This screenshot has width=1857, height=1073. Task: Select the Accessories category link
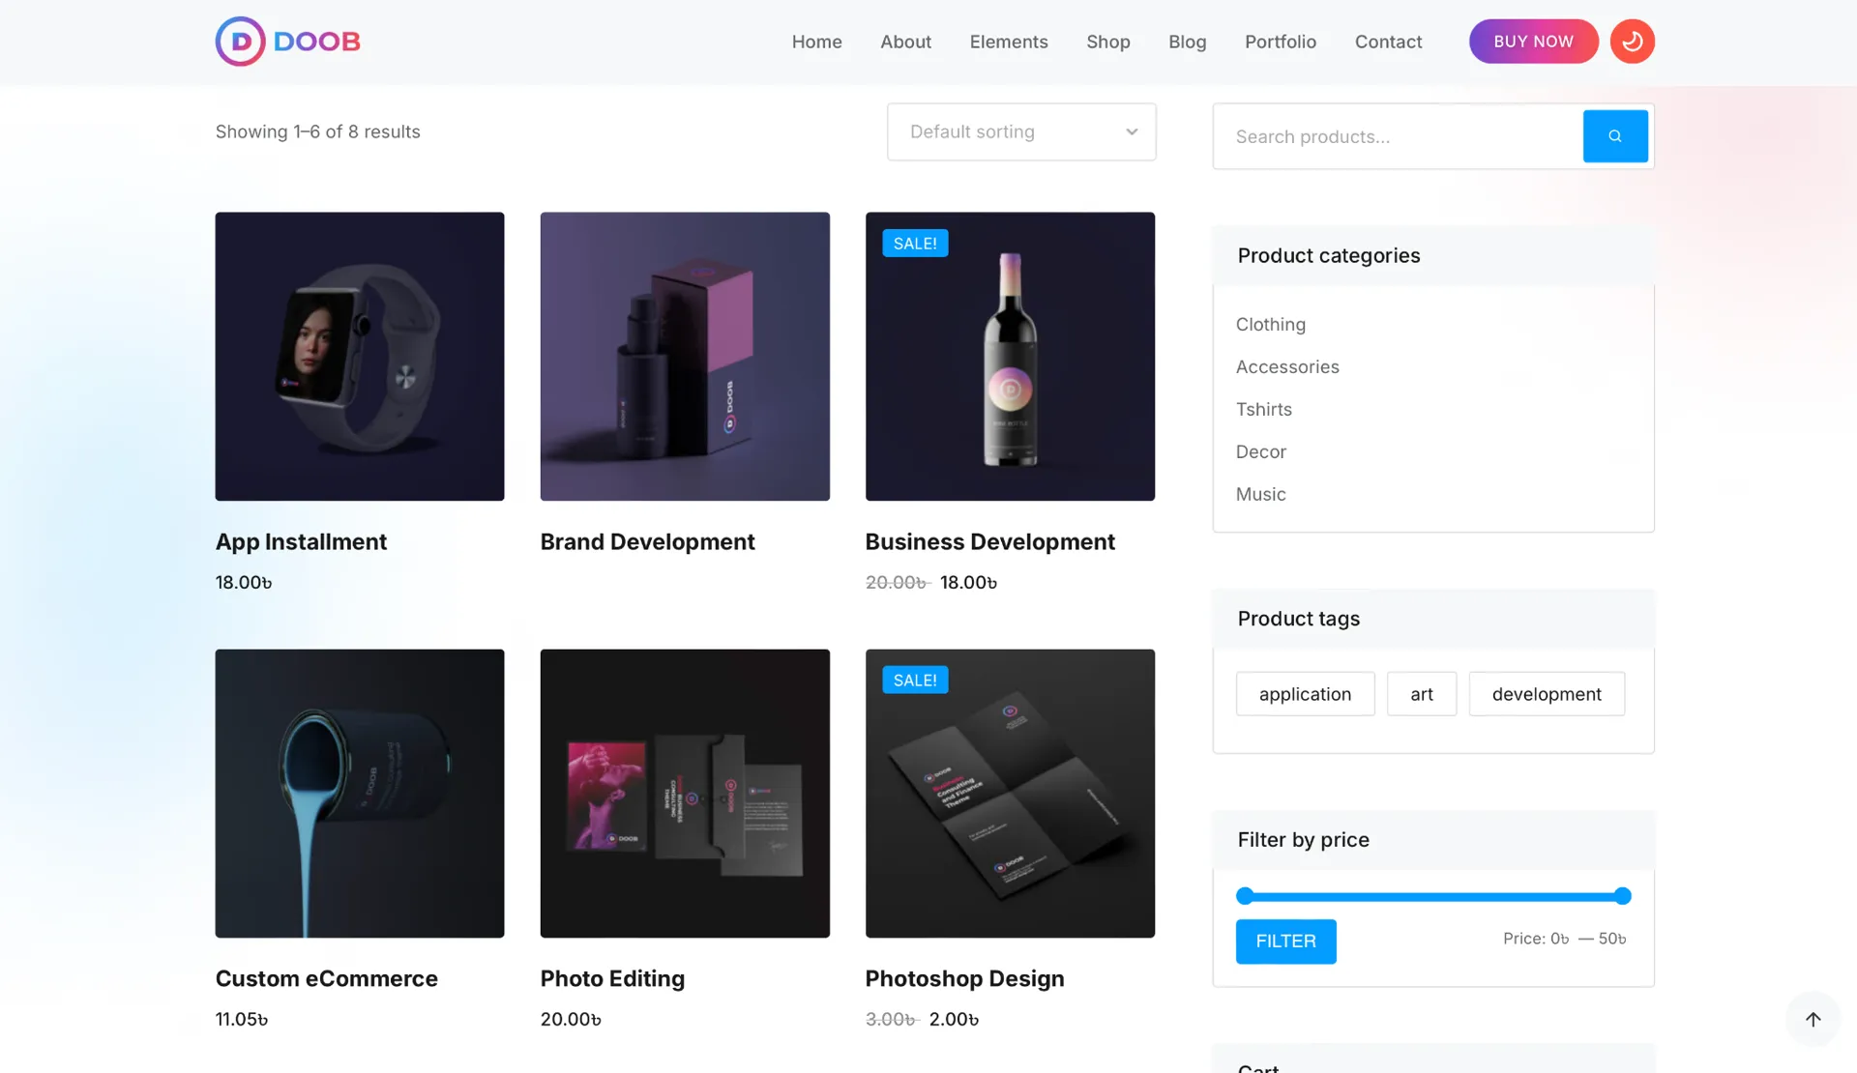tap(1286, 367)
